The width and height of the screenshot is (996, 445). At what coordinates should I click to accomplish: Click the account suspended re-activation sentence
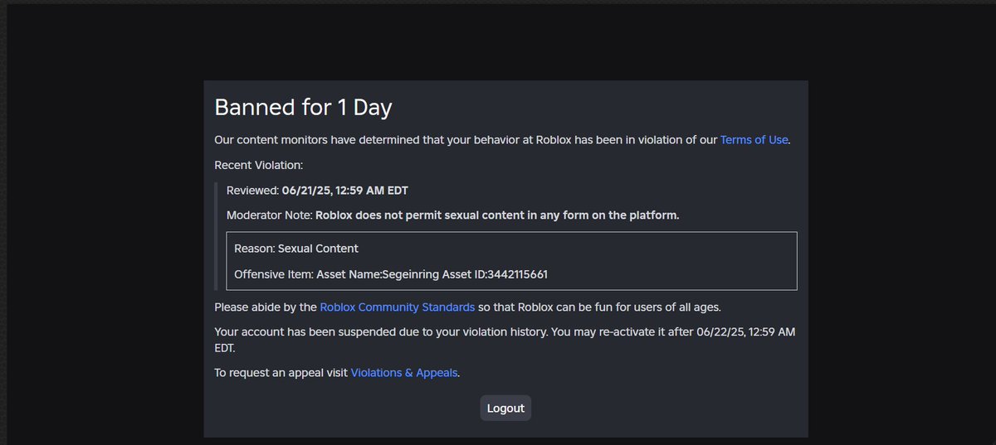505,341
